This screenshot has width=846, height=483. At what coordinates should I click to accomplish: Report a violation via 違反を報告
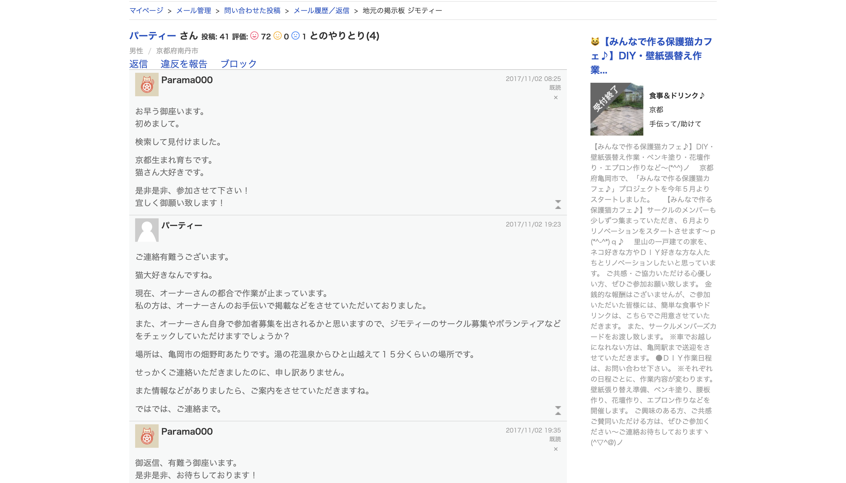[x=184, y=64]
